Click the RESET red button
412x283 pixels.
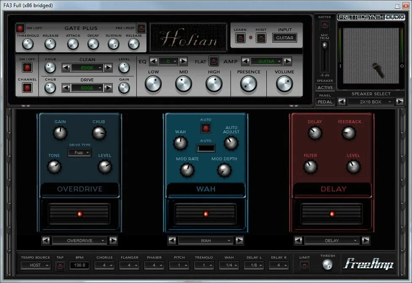point(261,38)
